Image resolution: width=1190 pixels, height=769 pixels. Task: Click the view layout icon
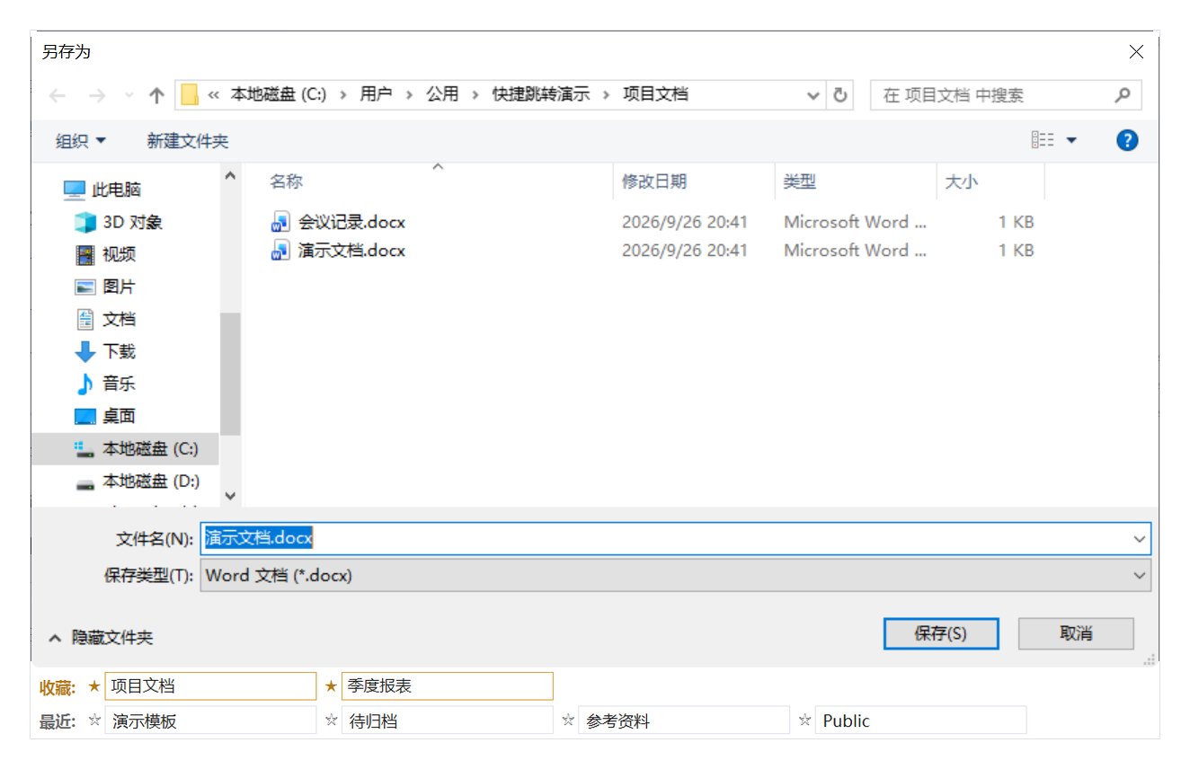coord(1043,140)
